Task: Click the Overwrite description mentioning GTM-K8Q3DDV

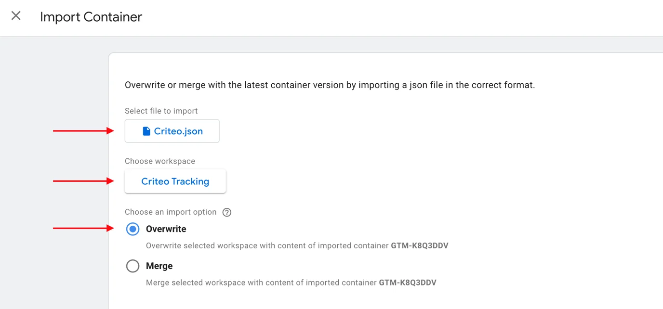Action: pyautogui.click(x=297, y=245)
